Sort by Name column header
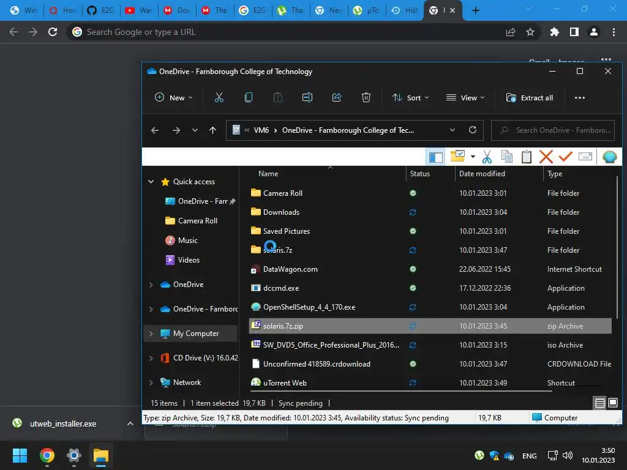 coord(268,173)
